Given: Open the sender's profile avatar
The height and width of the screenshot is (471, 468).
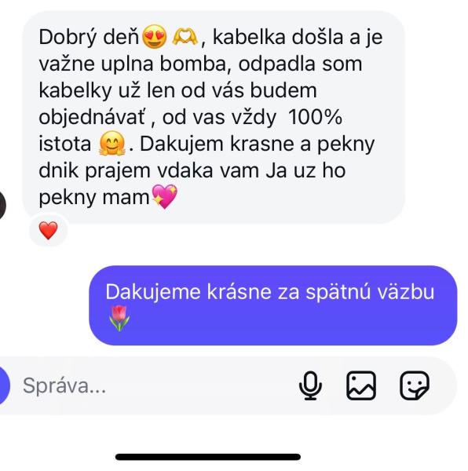Looking at the screenshot, I should coord(2,206).
